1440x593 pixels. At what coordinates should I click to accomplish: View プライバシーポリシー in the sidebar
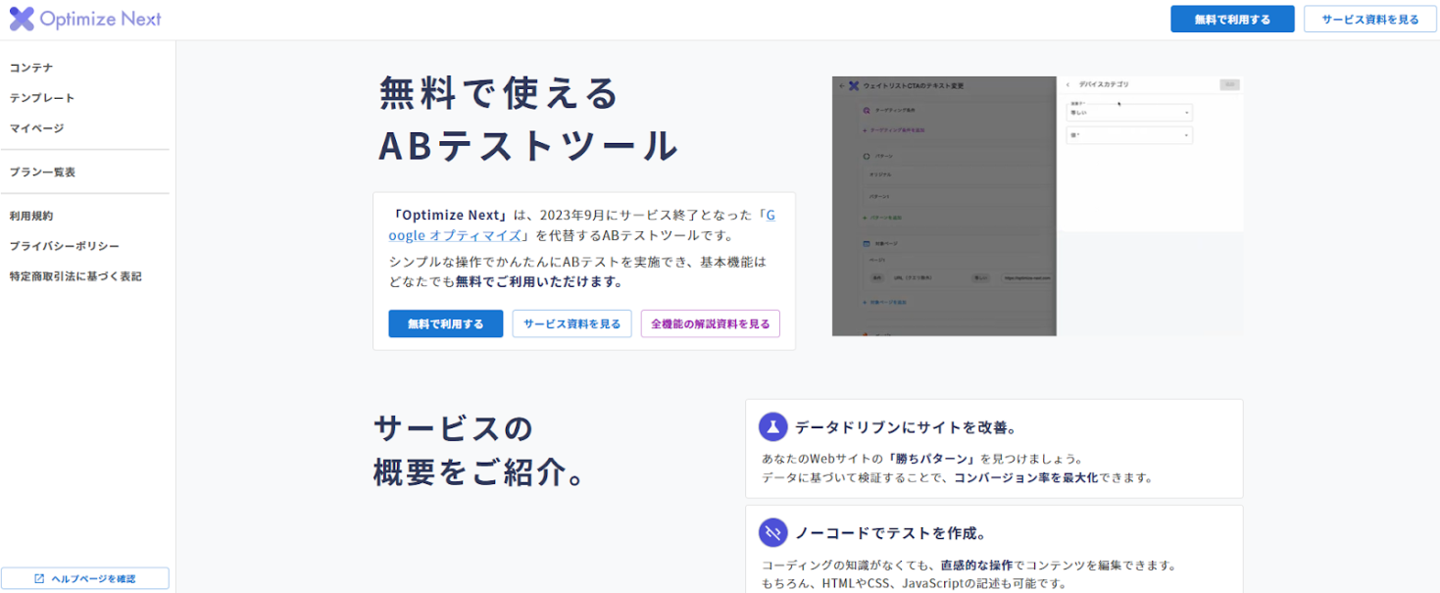tap(65, 246)
